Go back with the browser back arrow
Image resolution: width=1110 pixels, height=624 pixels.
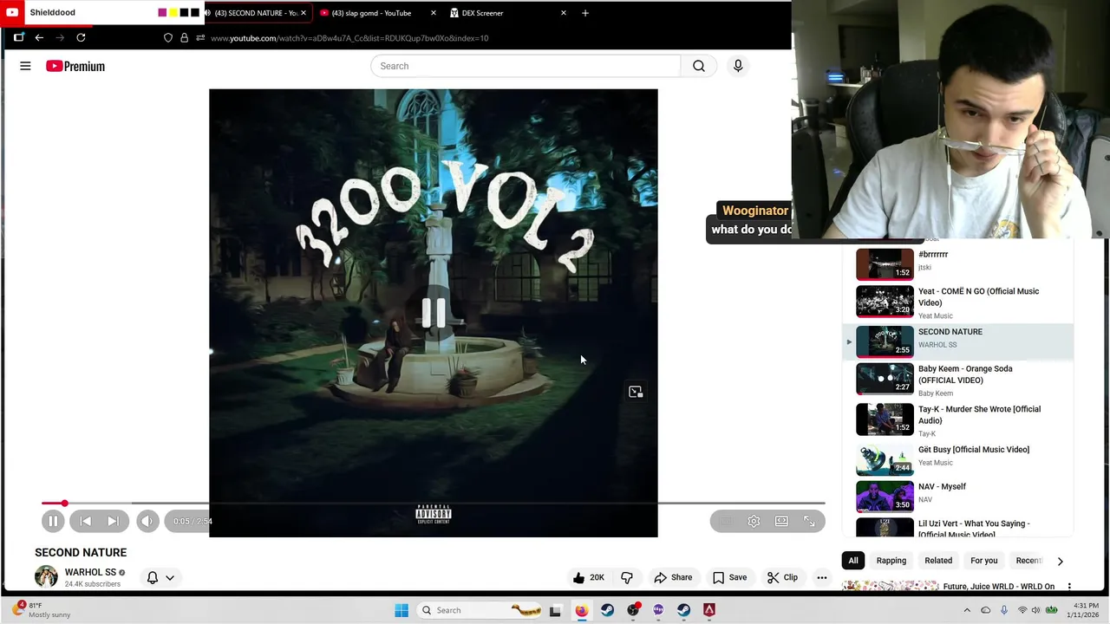39,37
